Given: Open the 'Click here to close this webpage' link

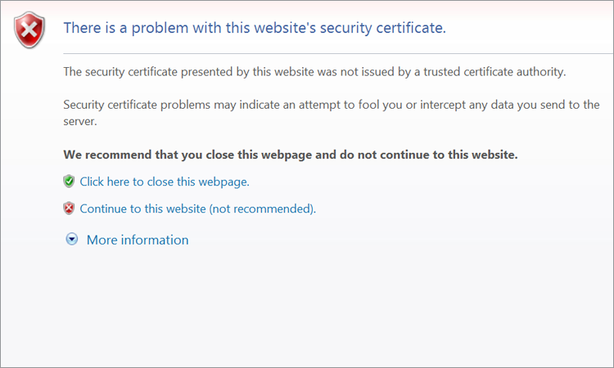Looking at the screenshot, I should (165, 182).
